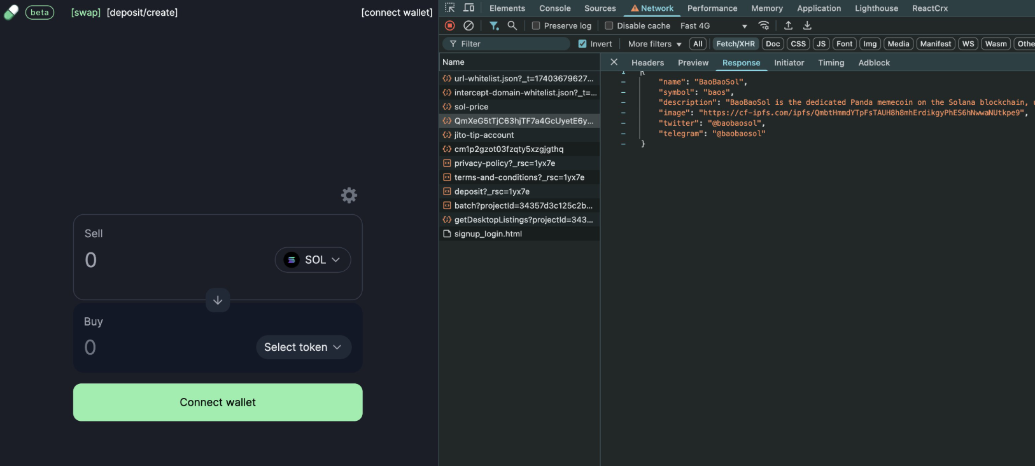
Task: Clear the network log
Action: pos(468,25)
